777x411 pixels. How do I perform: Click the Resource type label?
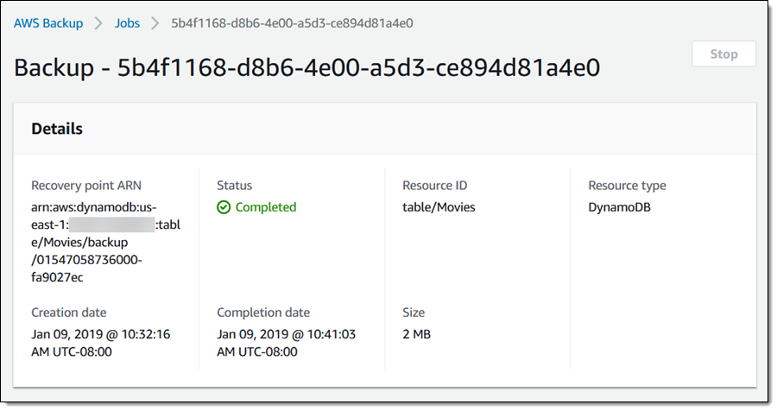pyautogui.click(x=627, y=186)
